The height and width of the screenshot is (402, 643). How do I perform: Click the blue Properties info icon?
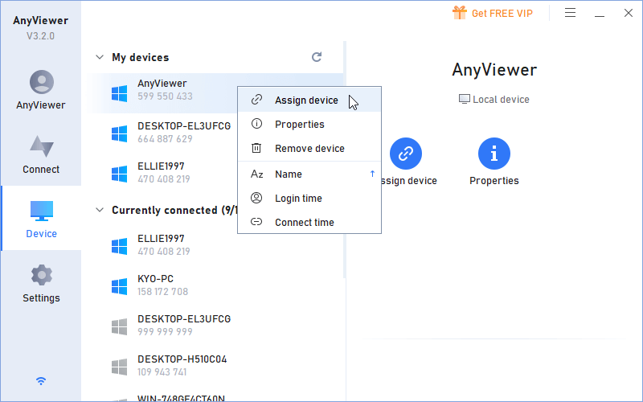click(x=494, y=153)
